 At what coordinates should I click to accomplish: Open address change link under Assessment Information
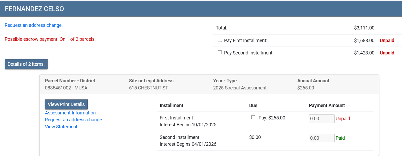(x=74, y=120)
